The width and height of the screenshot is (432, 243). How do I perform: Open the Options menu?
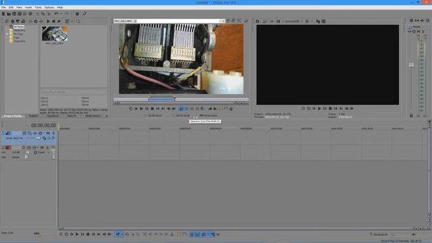click(x=49, y=7)
